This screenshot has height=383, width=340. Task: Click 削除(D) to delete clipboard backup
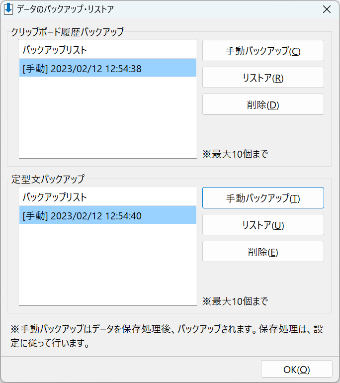[263, 104]
